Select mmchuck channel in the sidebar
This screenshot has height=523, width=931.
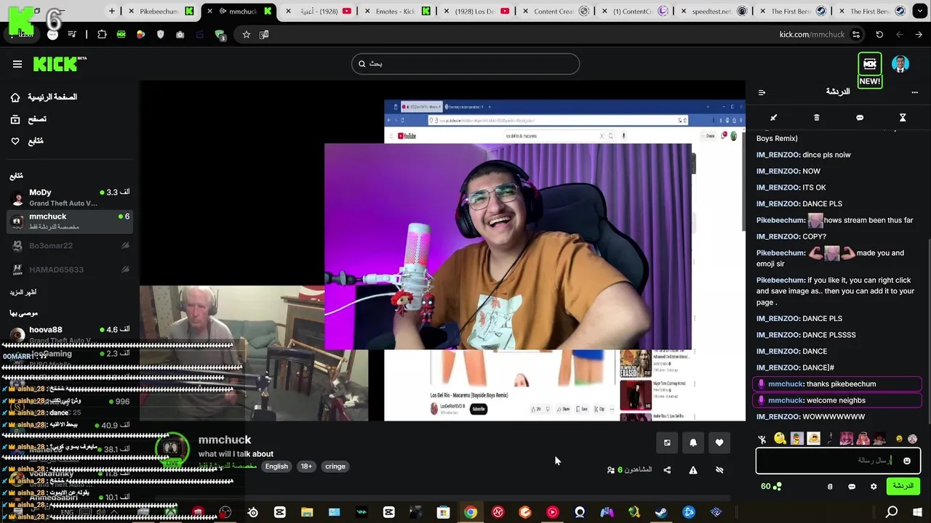point(70,222)
